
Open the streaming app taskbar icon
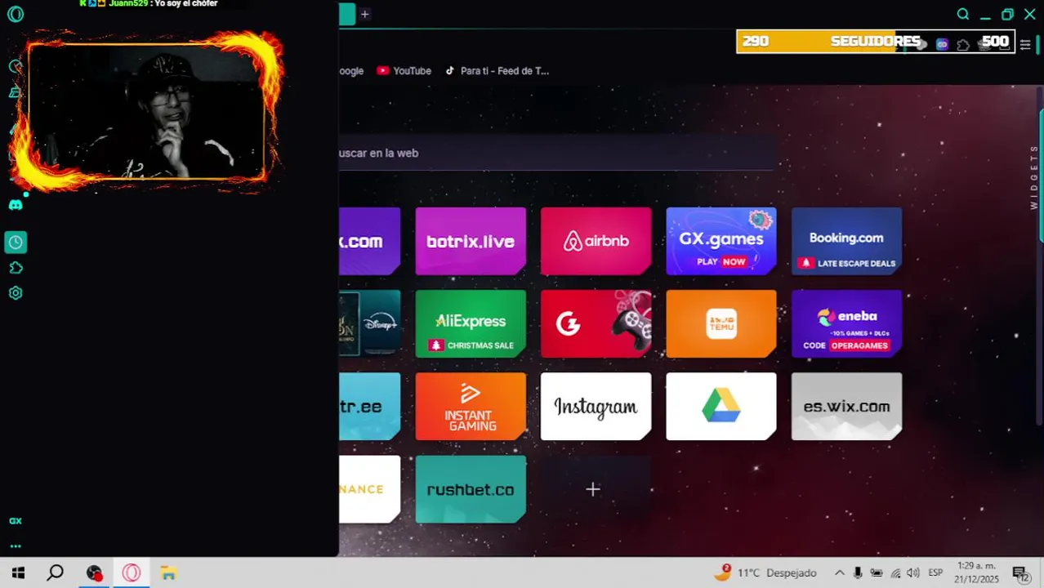(95, 572)
